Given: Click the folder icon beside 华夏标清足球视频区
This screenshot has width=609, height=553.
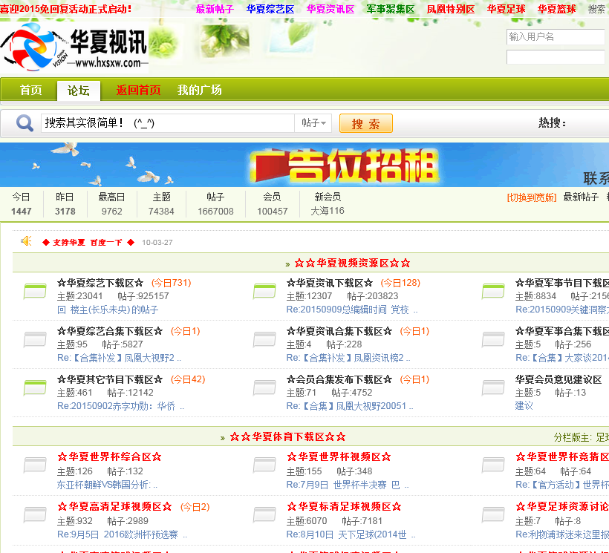Looking at the screenshot, I should click(264, 515).
